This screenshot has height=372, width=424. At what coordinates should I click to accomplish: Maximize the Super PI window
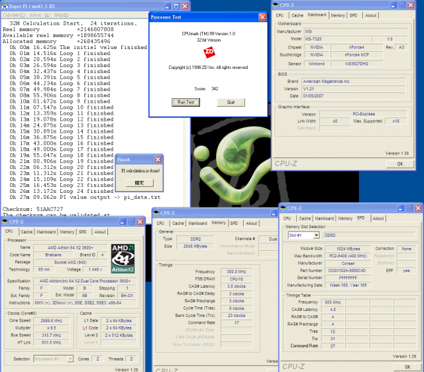(x=176, y=6)
